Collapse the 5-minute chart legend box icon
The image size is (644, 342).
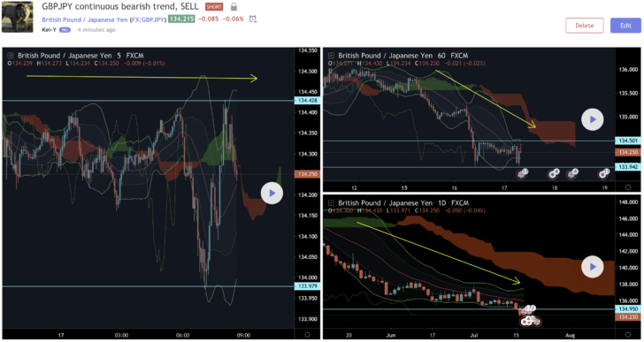tap(11, 56)
